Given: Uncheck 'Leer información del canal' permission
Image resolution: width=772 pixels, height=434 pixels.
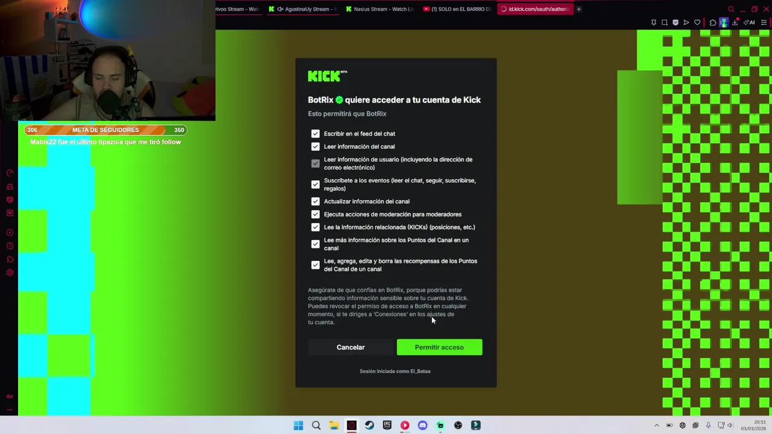Looking at the screenshot, I should click(x=315, y=146).
